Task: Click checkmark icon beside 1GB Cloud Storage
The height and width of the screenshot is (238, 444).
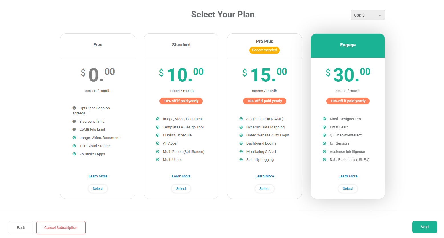Action: coord(74,146)
